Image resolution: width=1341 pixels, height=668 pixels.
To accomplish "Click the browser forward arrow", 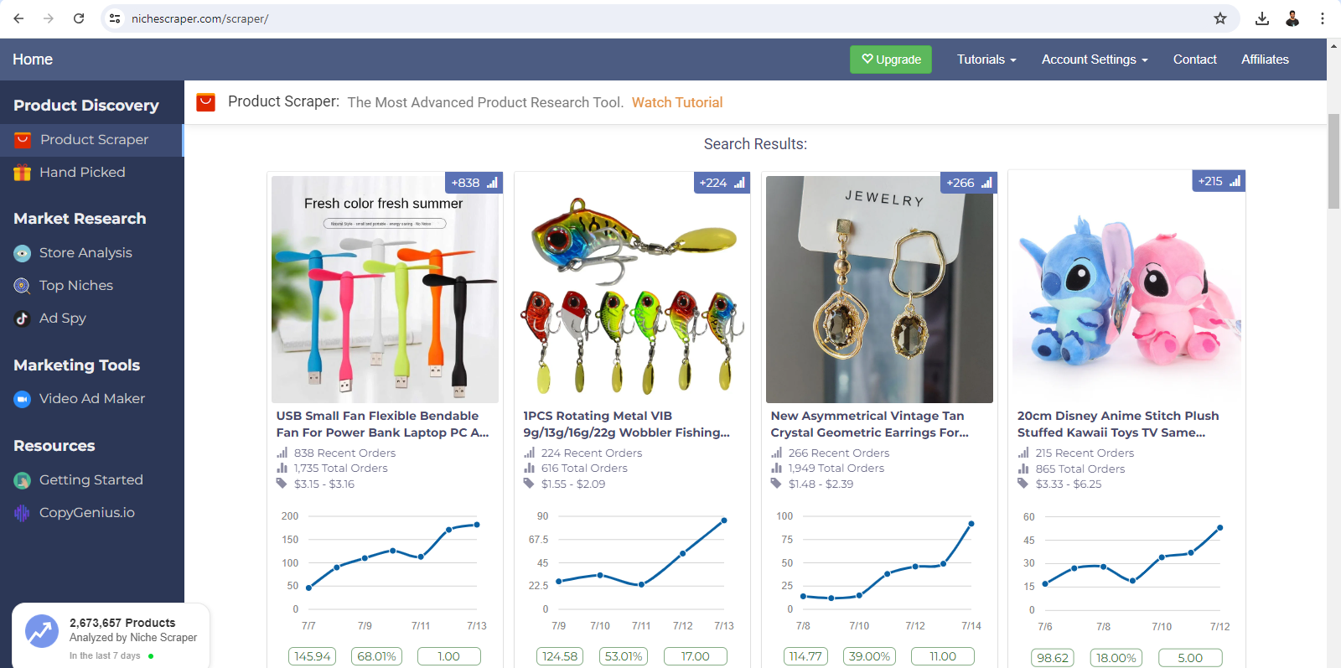I will click(x=49, y=18).
